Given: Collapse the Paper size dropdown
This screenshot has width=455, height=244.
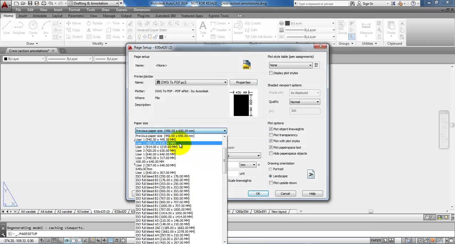Looking at the screenshot, I should coord(225,131).
